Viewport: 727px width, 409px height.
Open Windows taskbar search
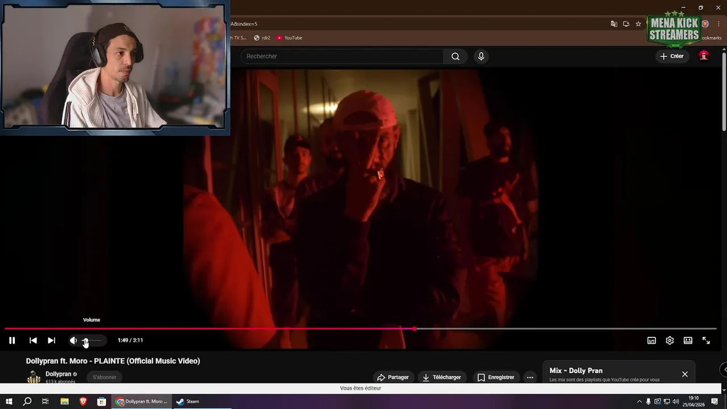(27, 402)
